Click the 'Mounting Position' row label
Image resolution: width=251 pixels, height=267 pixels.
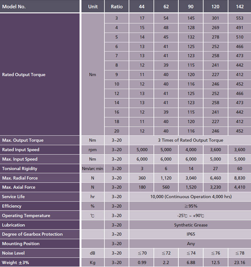click(40, 244)
